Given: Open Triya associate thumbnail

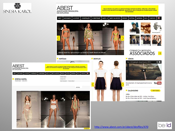Looking at the screenshot, I should tap(145, 28).
